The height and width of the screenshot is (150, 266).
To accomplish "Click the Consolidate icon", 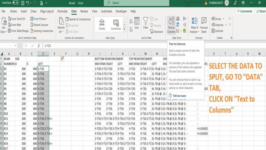I will coord(185,18).
